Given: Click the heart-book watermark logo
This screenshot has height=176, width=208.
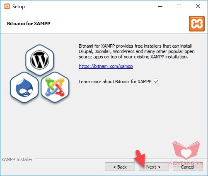Looking at the screenshot, I should [x=186, y=150].
